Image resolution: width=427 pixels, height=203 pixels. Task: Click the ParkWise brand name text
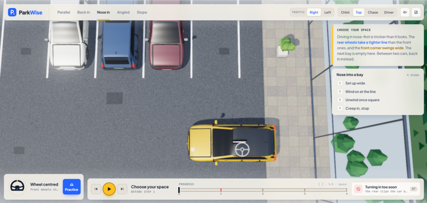coord(31,12)
